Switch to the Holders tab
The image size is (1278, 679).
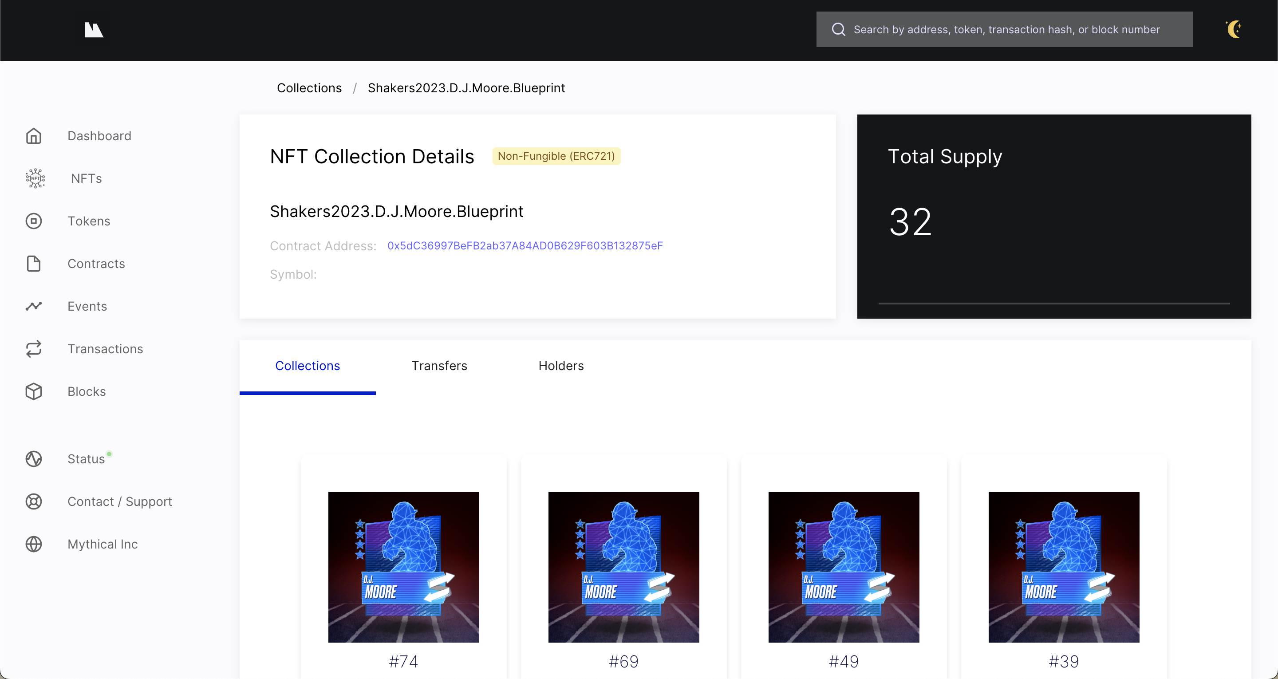pos(561,366)
